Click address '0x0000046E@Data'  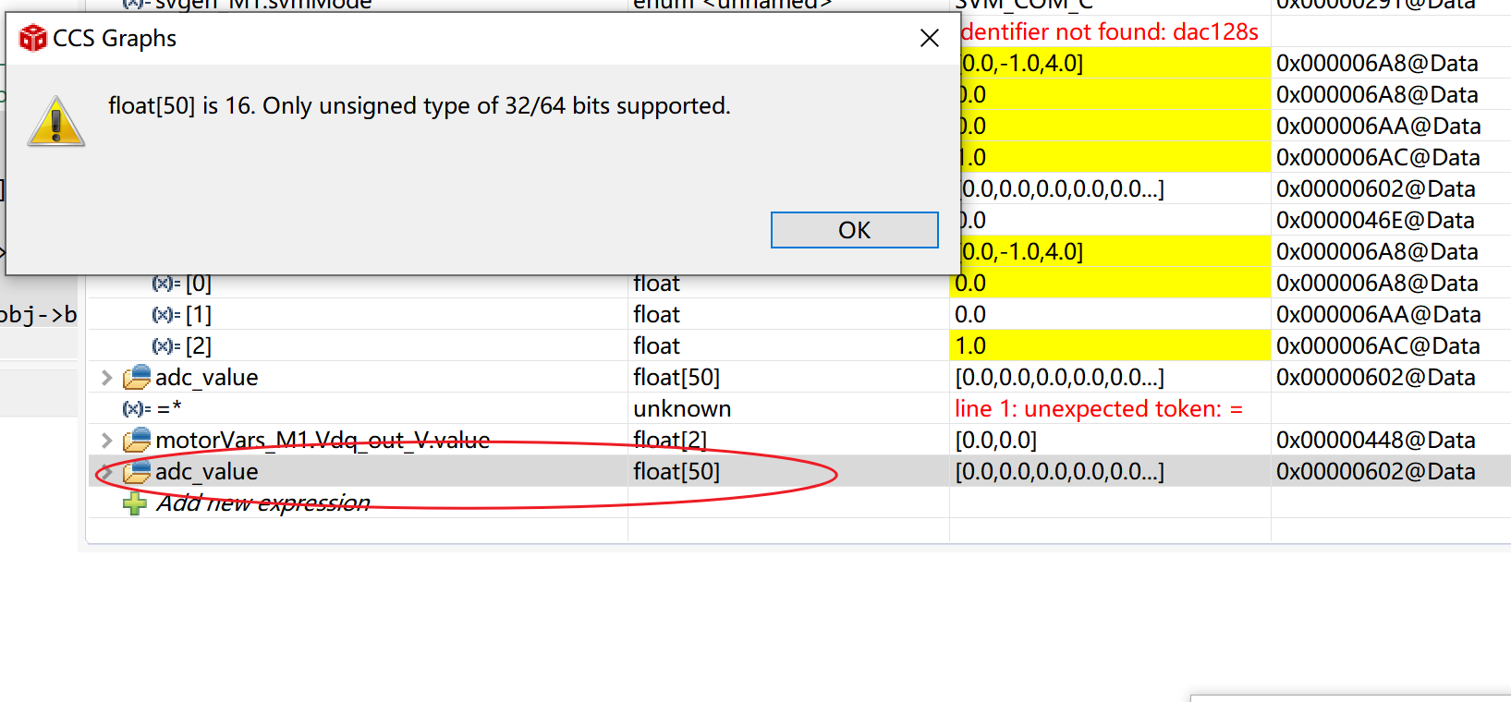[x=1375, y=221]
